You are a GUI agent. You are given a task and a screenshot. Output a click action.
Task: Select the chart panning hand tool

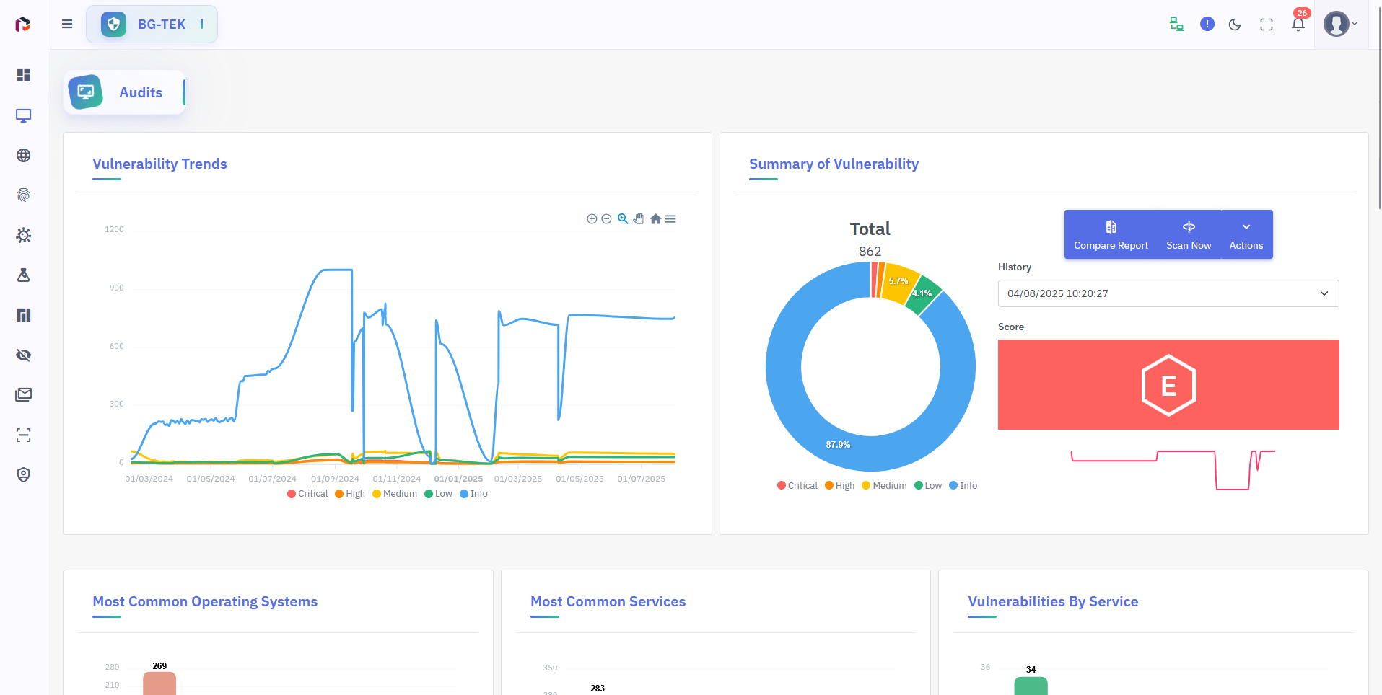[639, 219]
